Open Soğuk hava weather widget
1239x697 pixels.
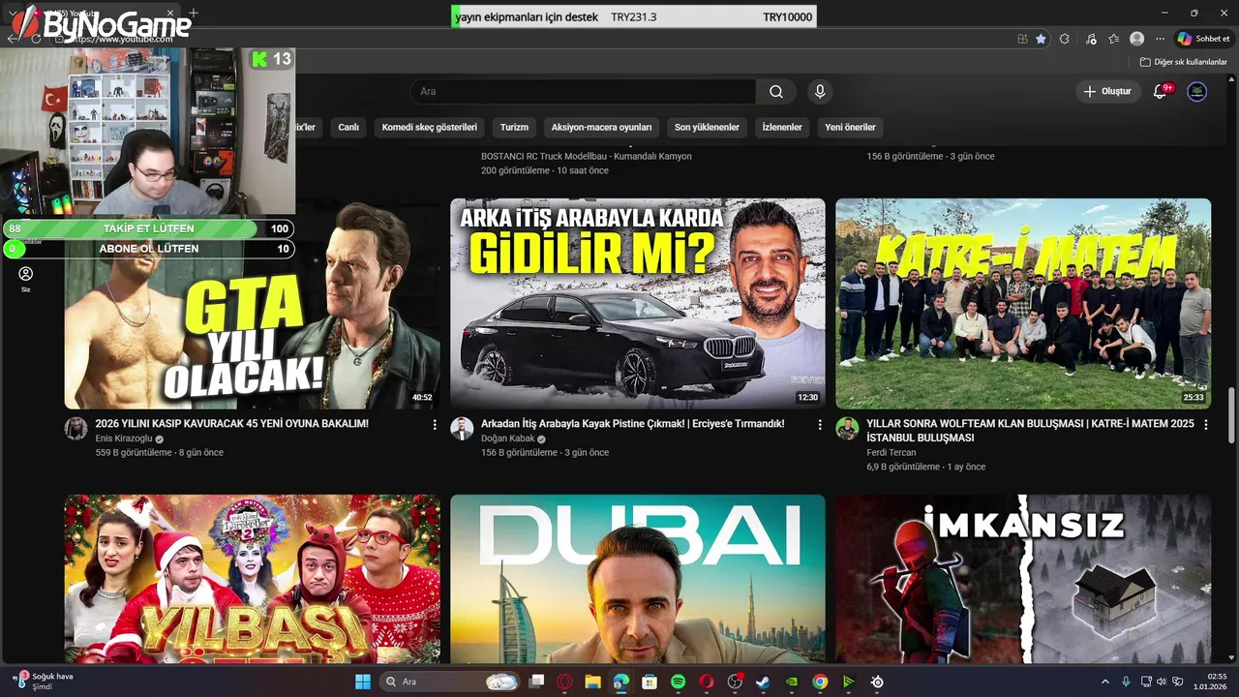click(44, 682)
